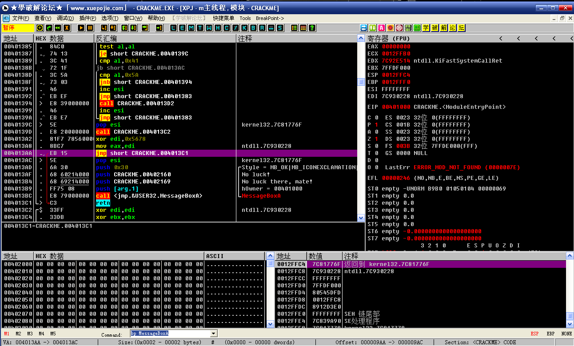
Task: Open the BreakPoint-> dropdown menu
Action: (270, 18)
